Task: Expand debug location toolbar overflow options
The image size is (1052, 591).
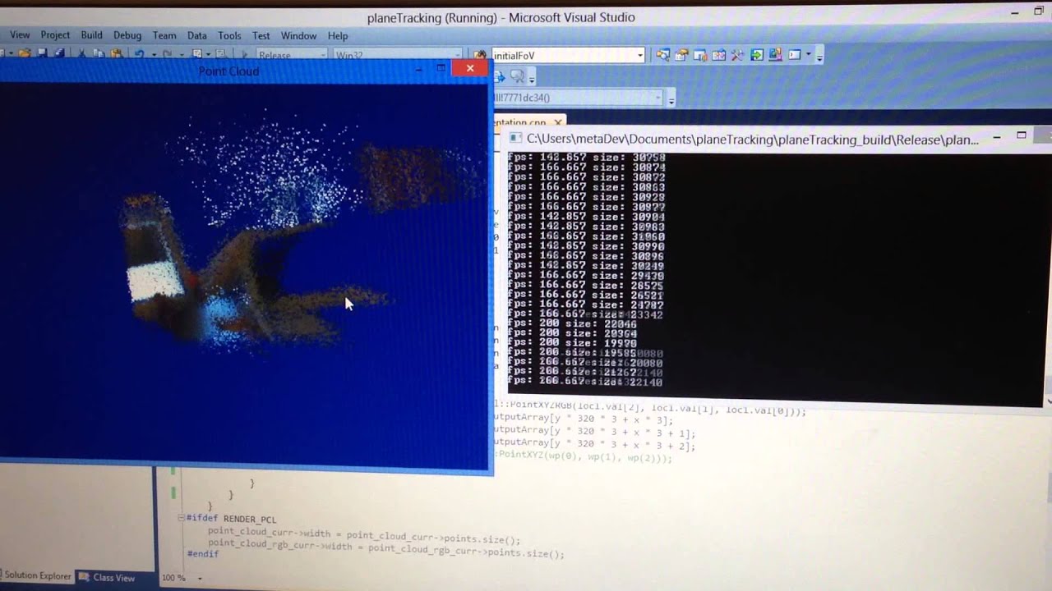Action: [x=671, y=100]
